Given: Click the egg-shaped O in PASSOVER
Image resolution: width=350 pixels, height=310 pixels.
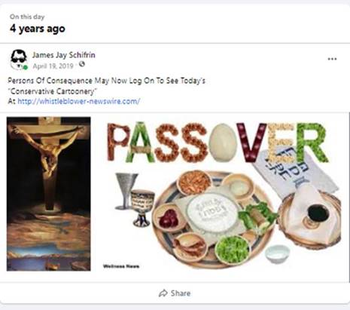Looking at the screenshot, I should tap(222, 142).
